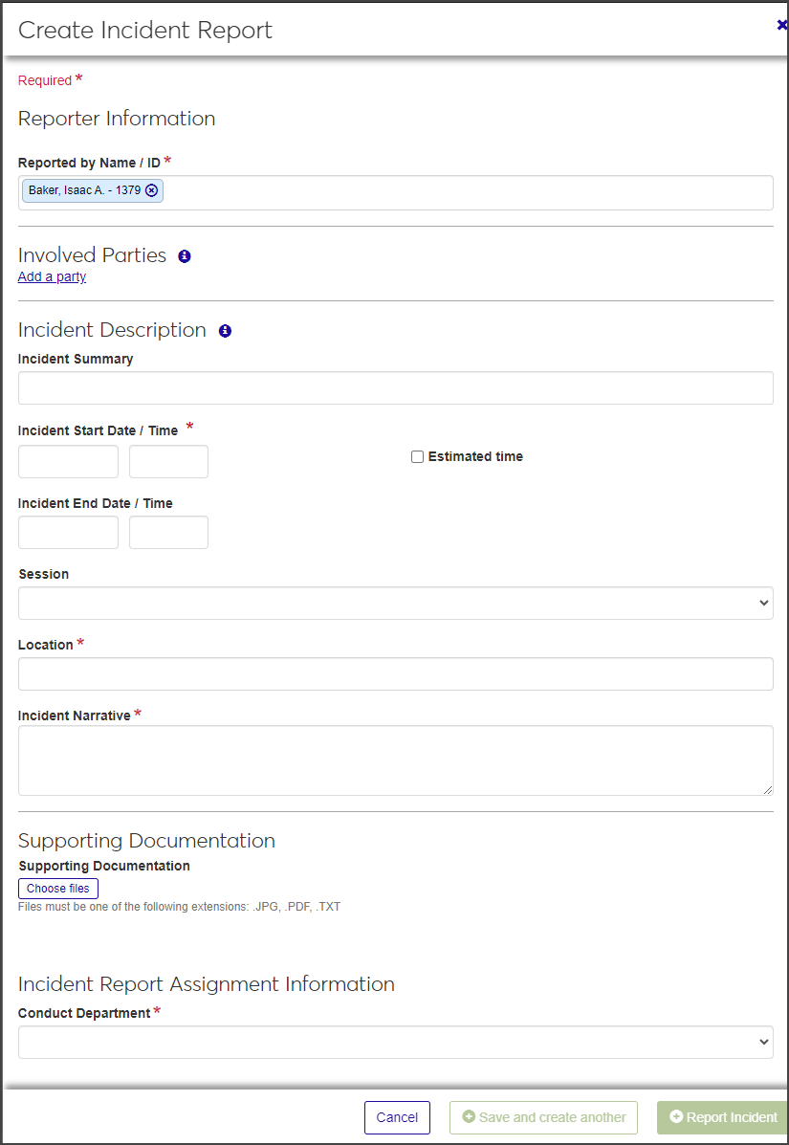
Task: Select the Incident End Date field
Action: pos(68,532)
